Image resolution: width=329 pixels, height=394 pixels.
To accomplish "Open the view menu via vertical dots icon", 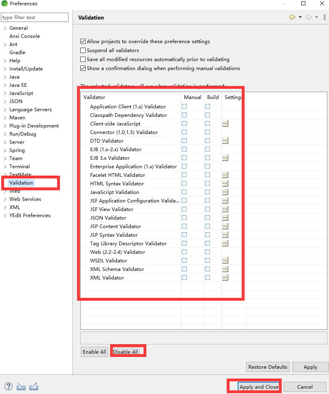I will (x=324, y=17).
